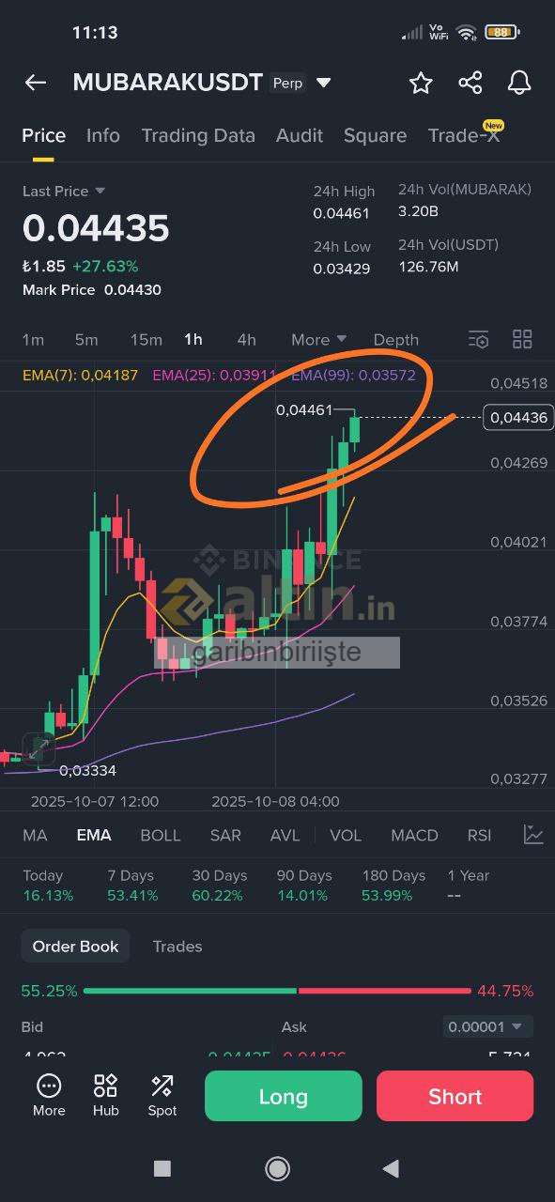Expand chart to fullscreen icon
Viewport: 555px width, 1202px height.
click(39, 748)
